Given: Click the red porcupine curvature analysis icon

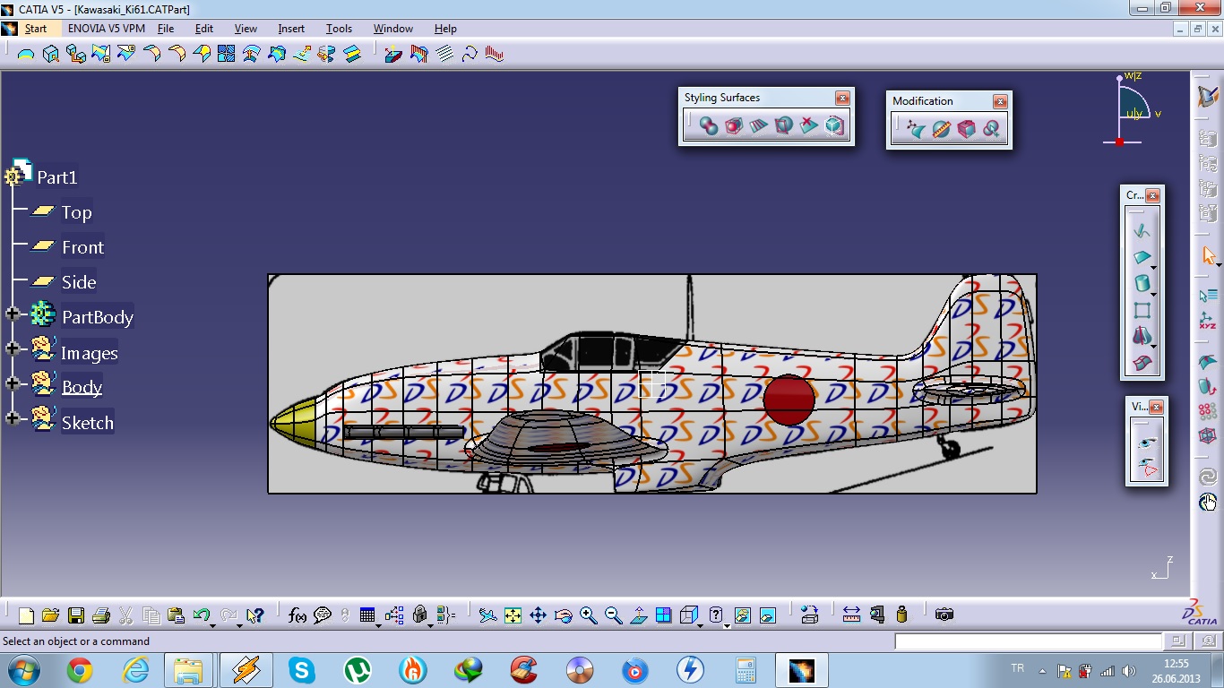Looking at the screenshot, I should coord(495,54).
